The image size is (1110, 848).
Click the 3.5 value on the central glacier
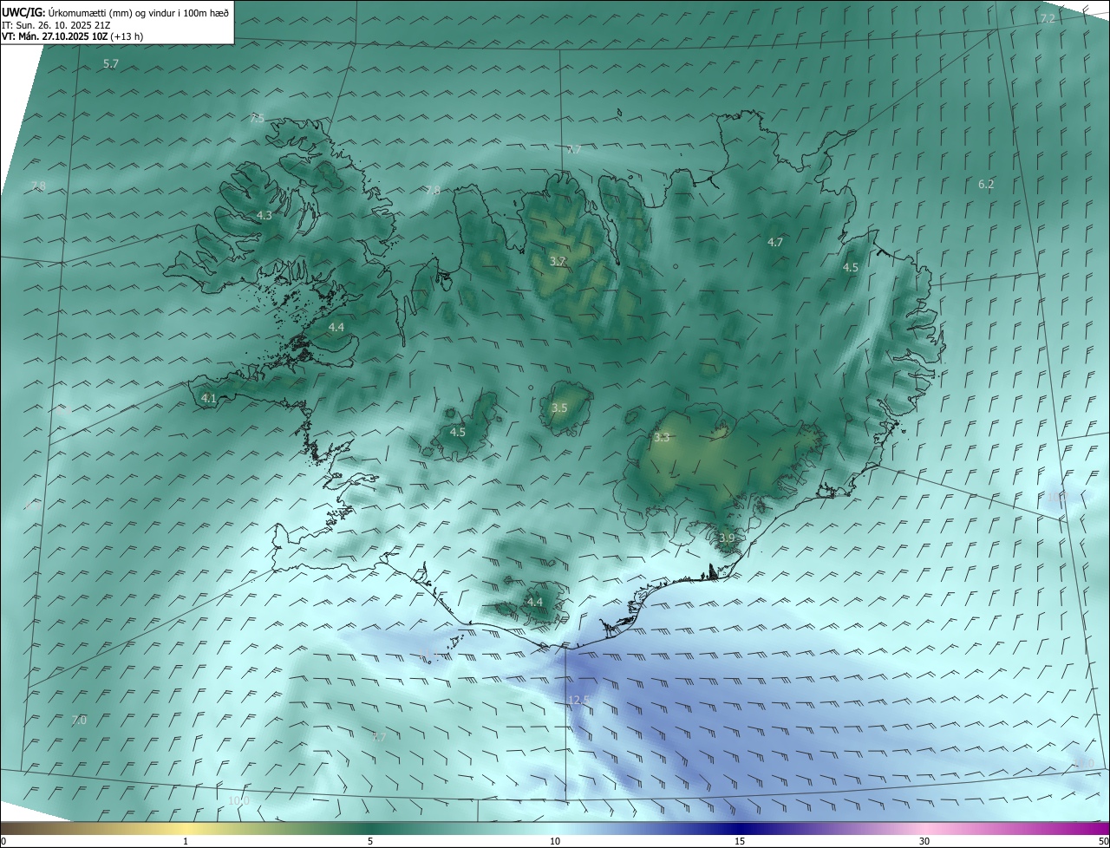(559, 408)
